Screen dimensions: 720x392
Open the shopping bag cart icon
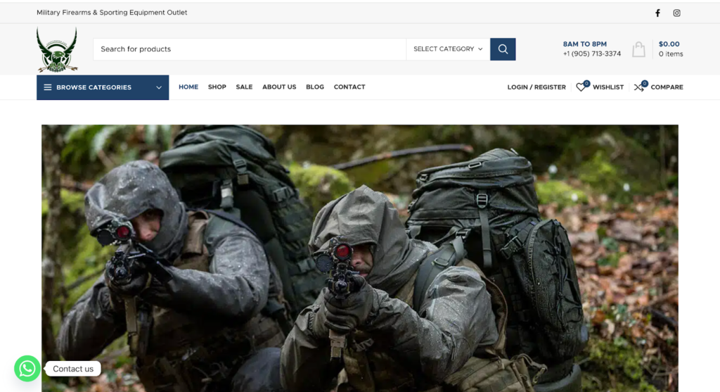[x=638, y=49]
